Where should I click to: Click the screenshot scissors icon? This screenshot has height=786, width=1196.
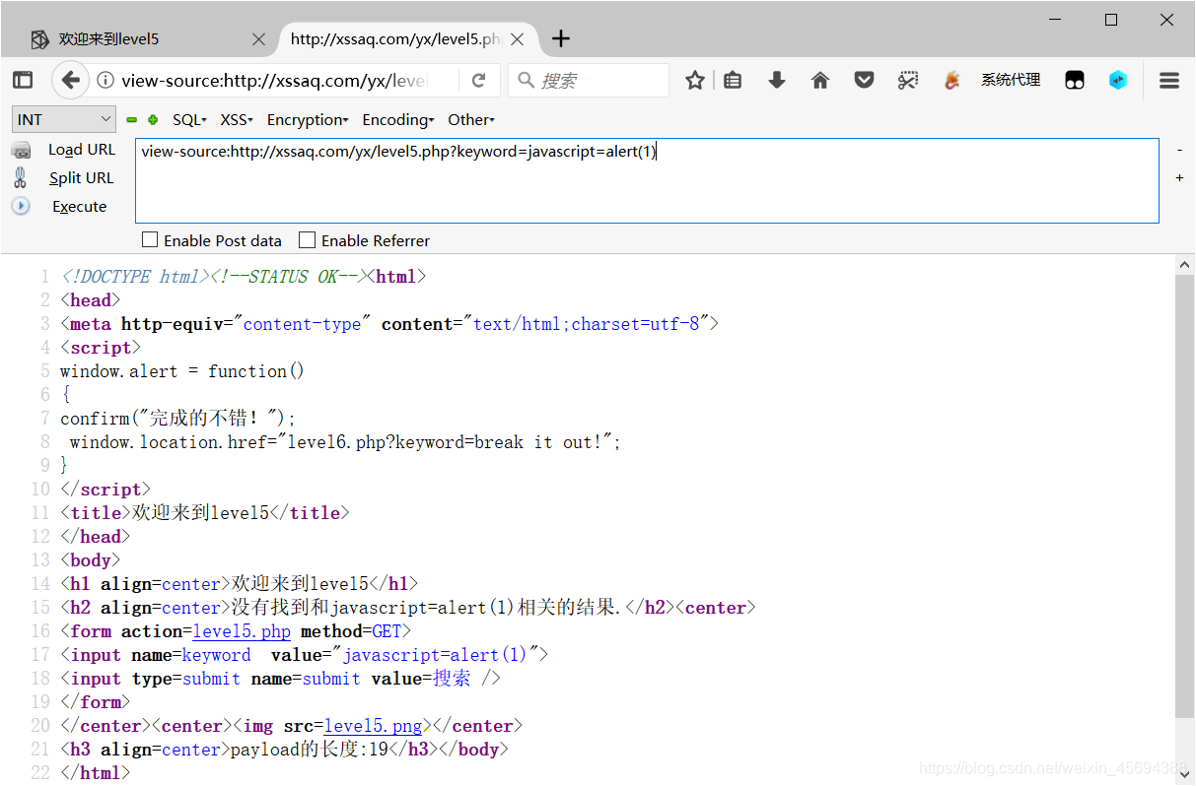(x=908, y=81)
